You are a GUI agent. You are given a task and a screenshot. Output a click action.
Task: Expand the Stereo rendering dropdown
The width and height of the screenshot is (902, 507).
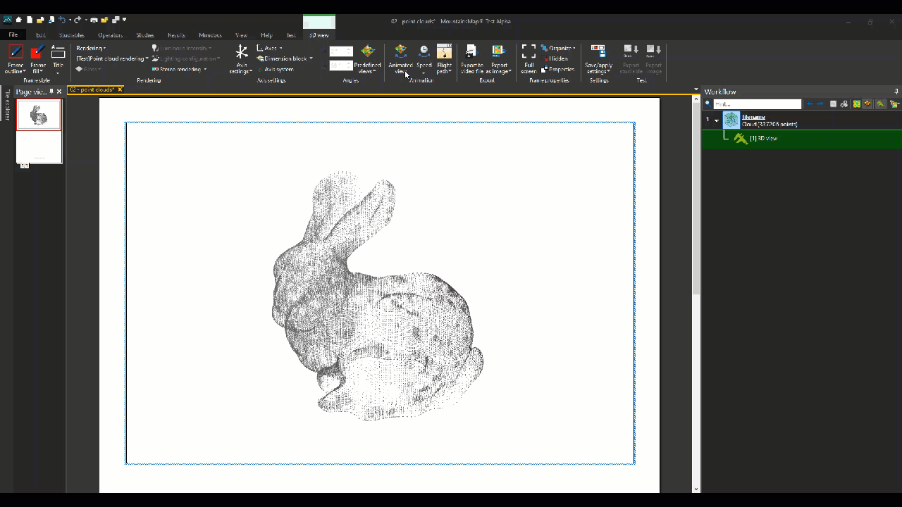180,69
